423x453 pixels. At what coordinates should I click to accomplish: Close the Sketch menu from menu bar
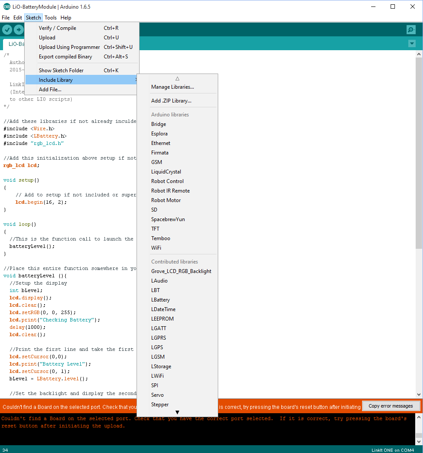33,18
